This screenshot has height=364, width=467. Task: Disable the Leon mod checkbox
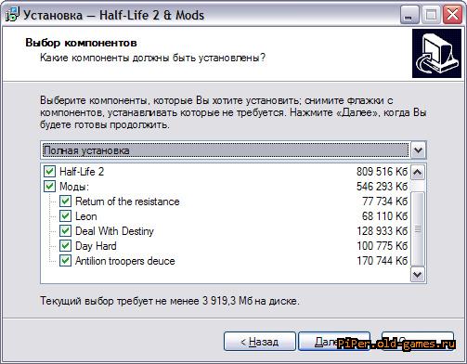pos(65,216)
